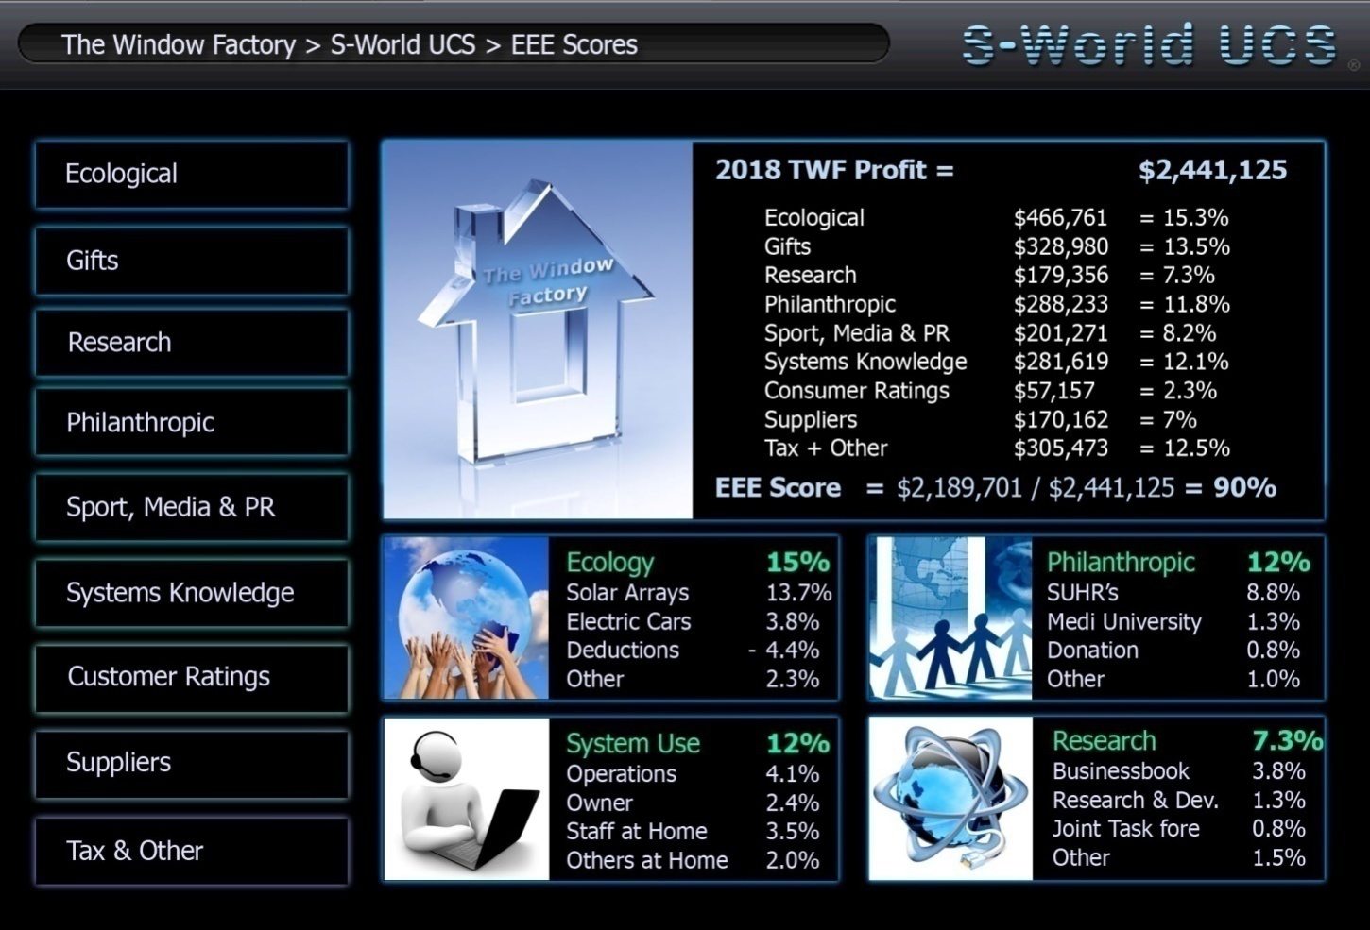Click the Ecological $466,761 row
Screen dimensions: 1370x930
click(x=997, y=218)
